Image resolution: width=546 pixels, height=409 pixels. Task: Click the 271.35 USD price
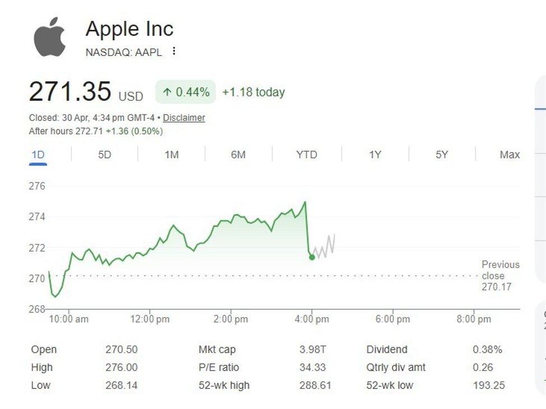[71, 92]
